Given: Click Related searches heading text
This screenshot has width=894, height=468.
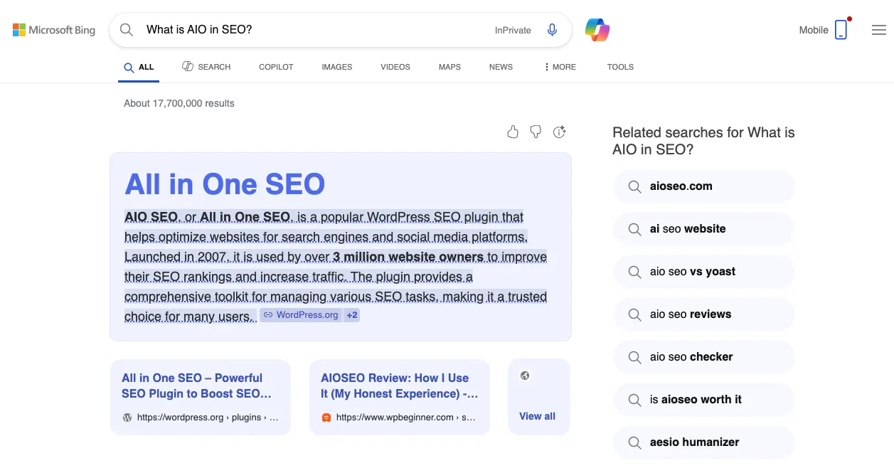Looking at the screenshot, I should [x=703, y=141].
